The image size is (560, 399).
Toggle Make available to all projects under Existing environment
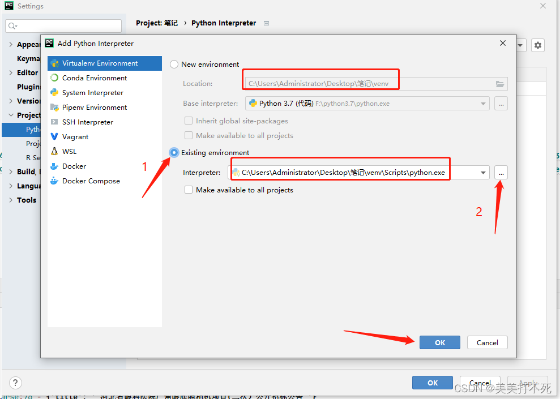(x=189, y=190)
